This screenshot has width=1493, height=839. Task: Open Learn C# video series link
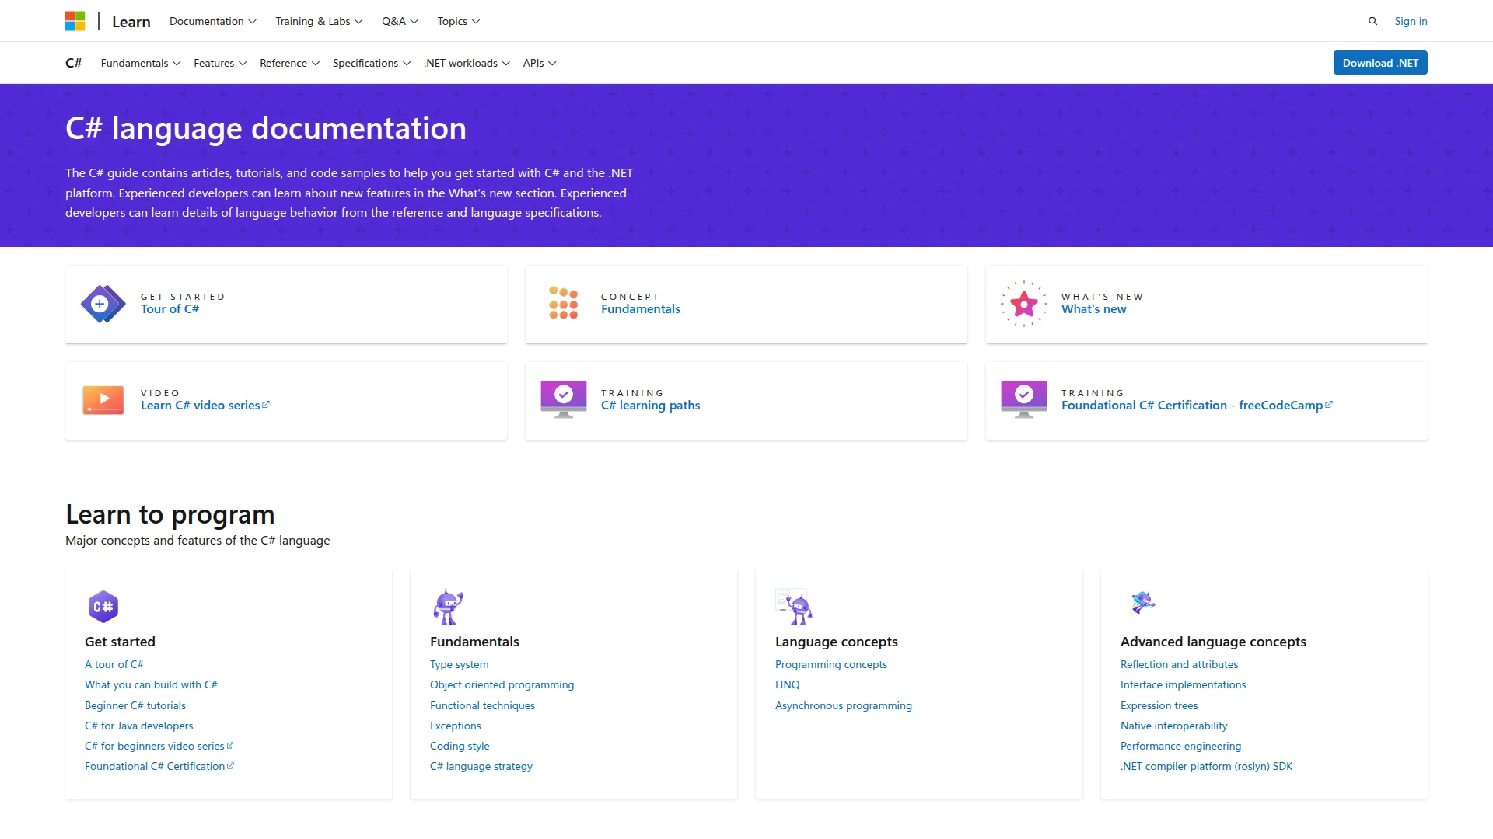tap(205, 406)
